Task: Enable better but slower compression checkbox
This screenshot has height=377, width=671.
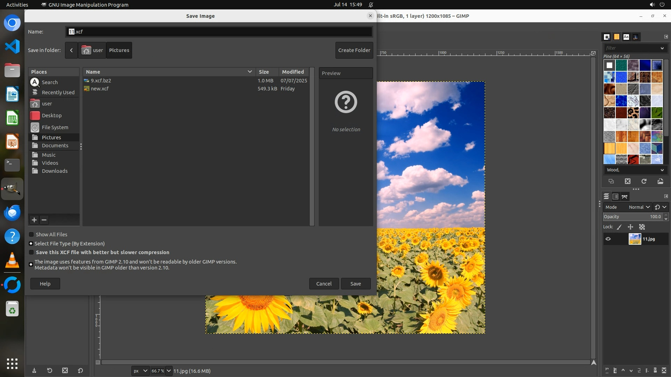Action: point(31,252)
